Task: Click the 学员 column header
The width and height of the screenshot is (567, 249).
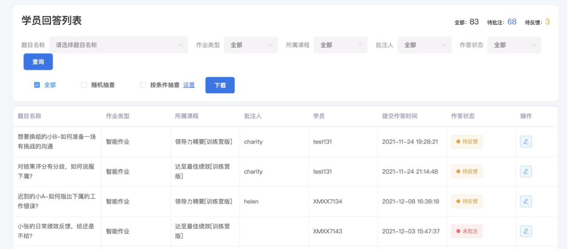Action: [x=319, y=116]
